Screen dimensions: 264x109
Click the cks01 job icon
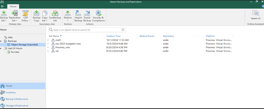point(53,40)
